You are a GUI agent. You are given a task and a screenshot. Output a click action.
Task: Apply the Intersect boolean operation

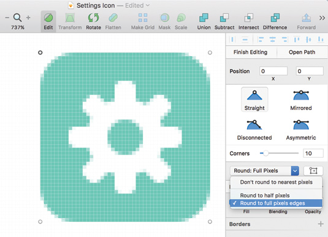click(249, 21)
